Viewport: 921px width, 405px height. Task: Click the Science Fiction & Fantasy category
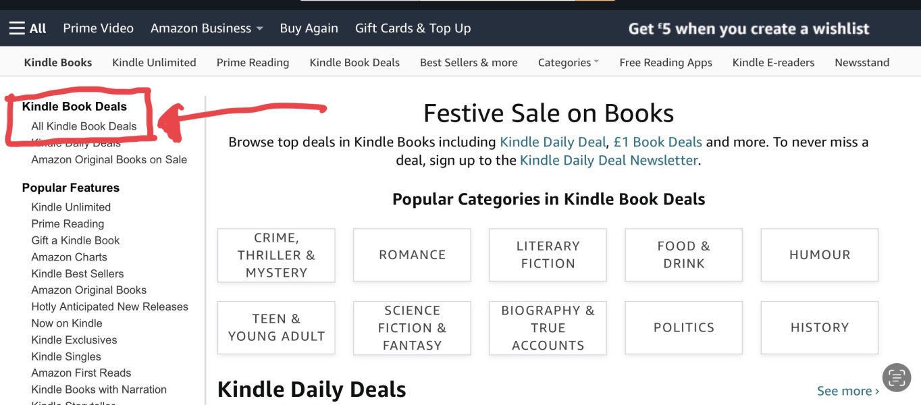coord(412,327)
